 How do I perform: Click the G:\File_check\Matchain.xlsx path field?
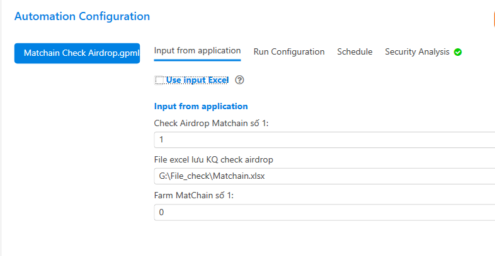click(324, 176)
